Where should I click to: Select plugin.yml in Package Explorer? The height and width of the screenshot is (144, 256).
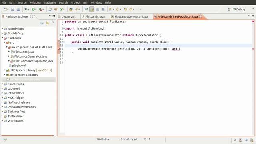(19, 66)
